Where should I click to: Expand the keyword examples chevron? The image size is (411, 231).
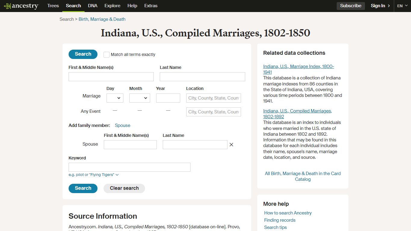tap(117, 175)
